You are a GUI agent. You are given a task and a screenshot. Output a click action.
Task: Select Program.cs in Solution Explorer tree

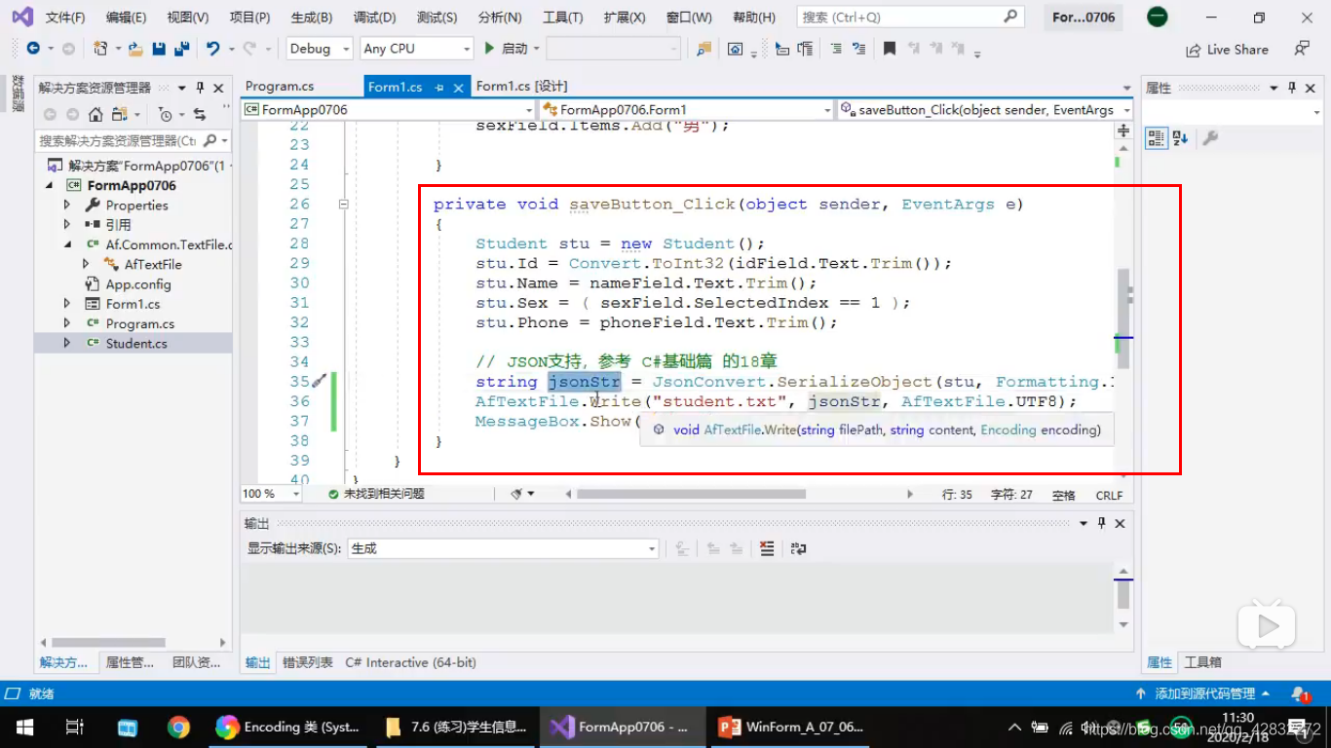click(x=140, y=323)
